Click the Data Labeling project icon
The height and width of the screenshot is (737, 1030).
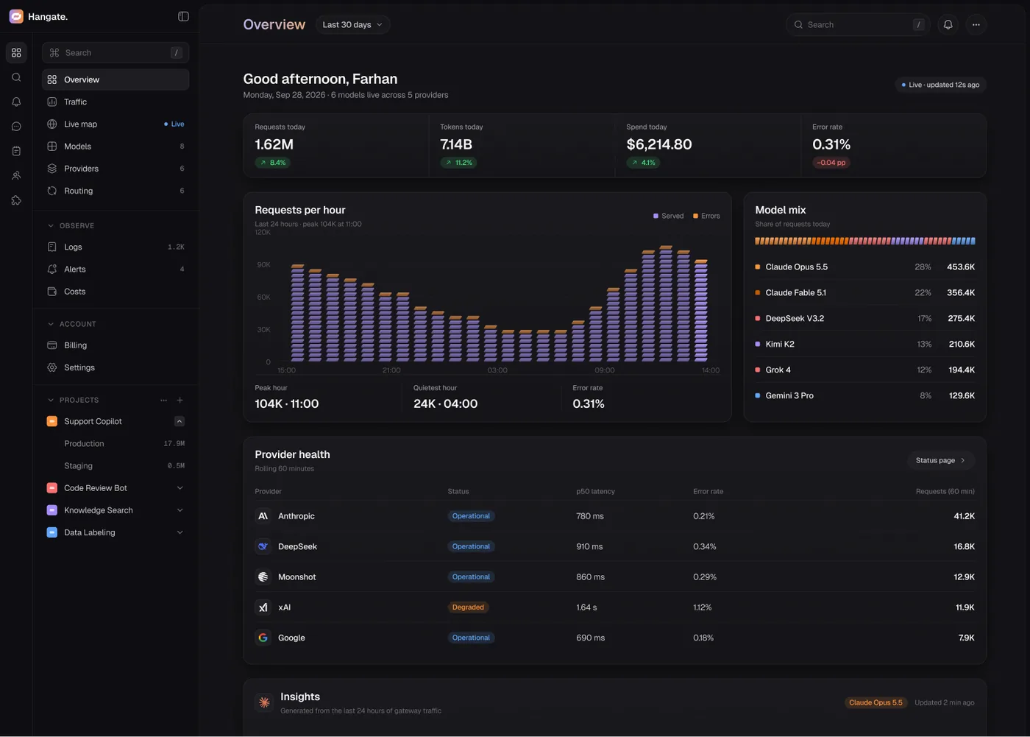[51, 532]
